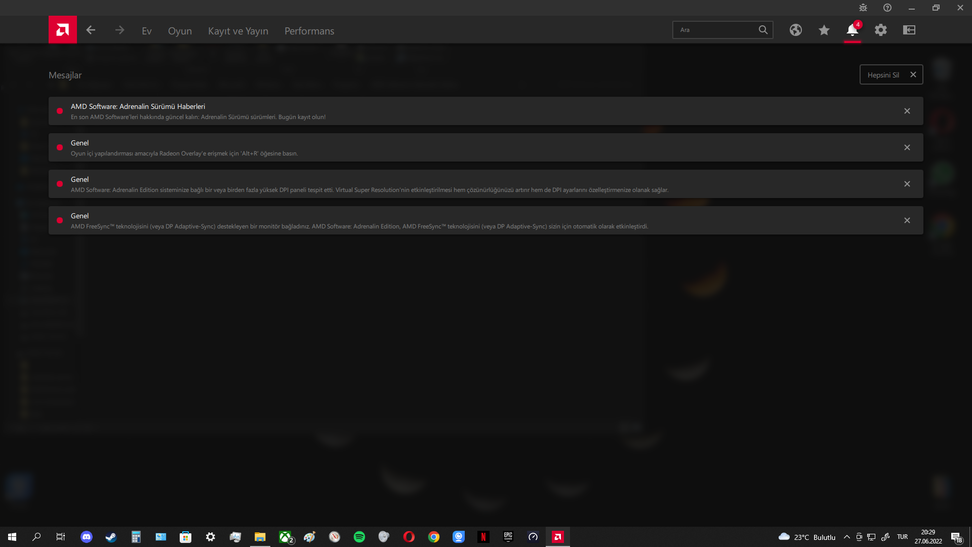Viewport: 972px width, 547px height.
Task: Open the Virtual Super Resolution message
Action: coord(370,184)
